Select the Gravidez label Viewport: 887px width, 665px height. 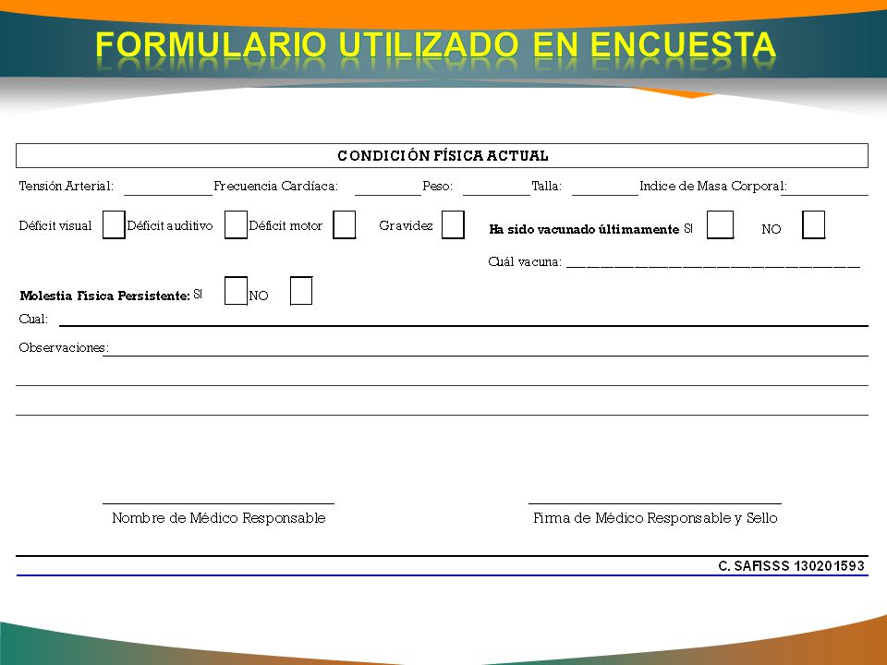pyautogui.click(x=407, y=225)
